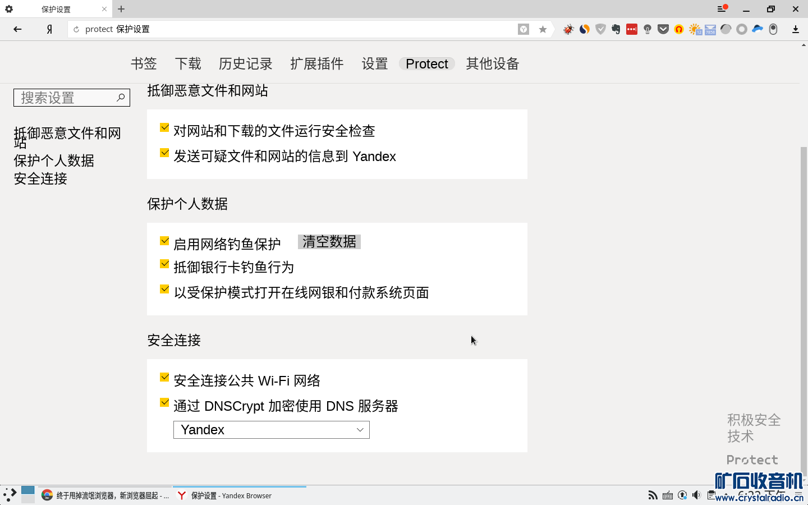The width and height of the screenshot is (808, 505).
Task: Click the magnifier icon in settings search
Action: click(x=121, y=98)
